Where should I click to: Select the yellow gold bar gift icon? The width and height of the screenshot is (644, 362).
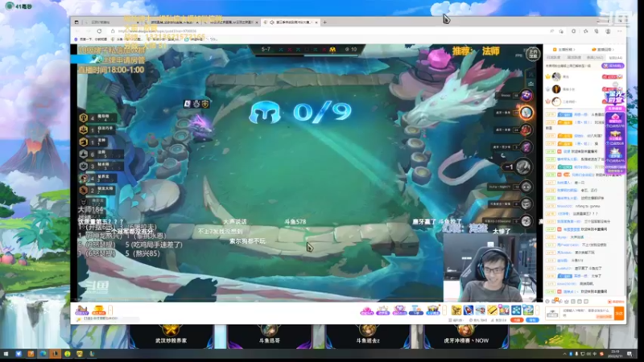492,310
